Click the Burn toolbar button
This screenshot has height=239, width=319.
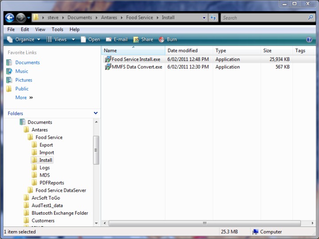(167, 39)
